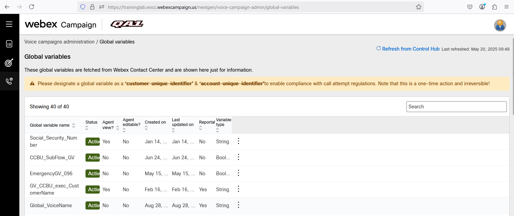Open actions menu for Global_VoiceName row
514x216 pixels.
coord(239,205)
